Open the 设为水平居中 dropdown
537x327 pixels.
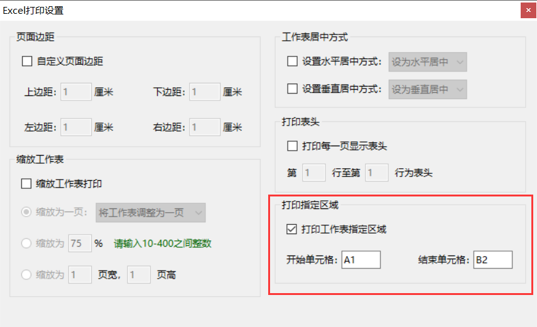coord(428,62)
